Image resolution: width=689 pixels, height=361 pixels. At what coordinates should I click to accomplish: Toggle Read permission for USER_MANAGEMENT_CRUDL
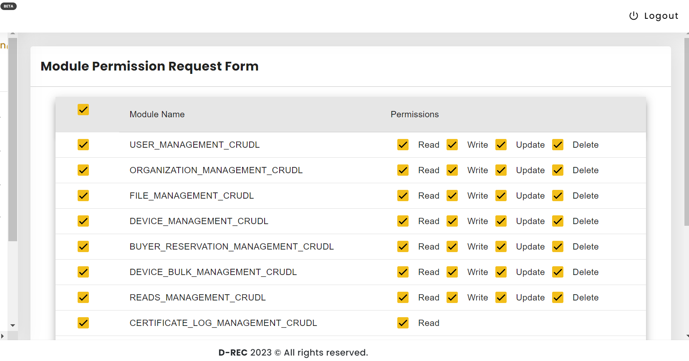(x=403, y=145)
